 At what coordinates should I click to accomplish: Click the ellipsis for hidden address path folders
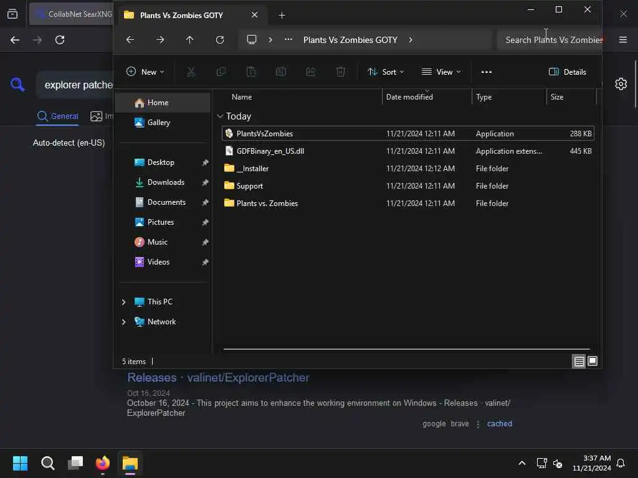pyautogui.click(x=288, y=39)
